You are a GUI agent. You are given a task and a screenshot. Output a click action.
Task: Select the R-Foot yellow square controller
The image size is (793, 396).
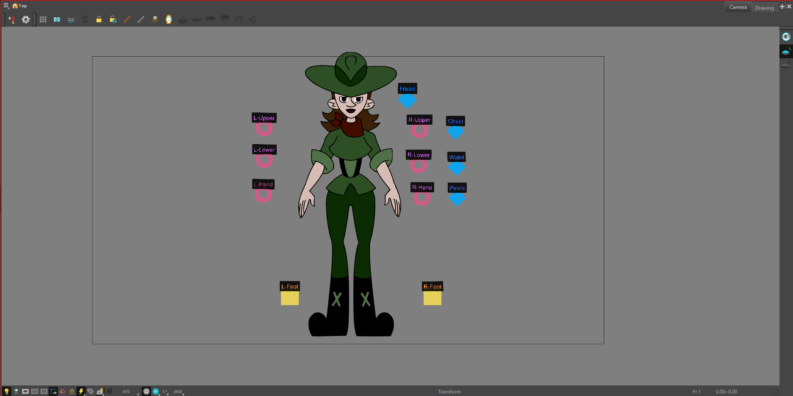point(432,298)
